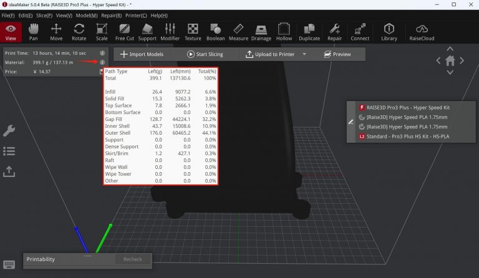This screenshot has height=278, width=479.
Task: Open the File menu
Action: 8,16
